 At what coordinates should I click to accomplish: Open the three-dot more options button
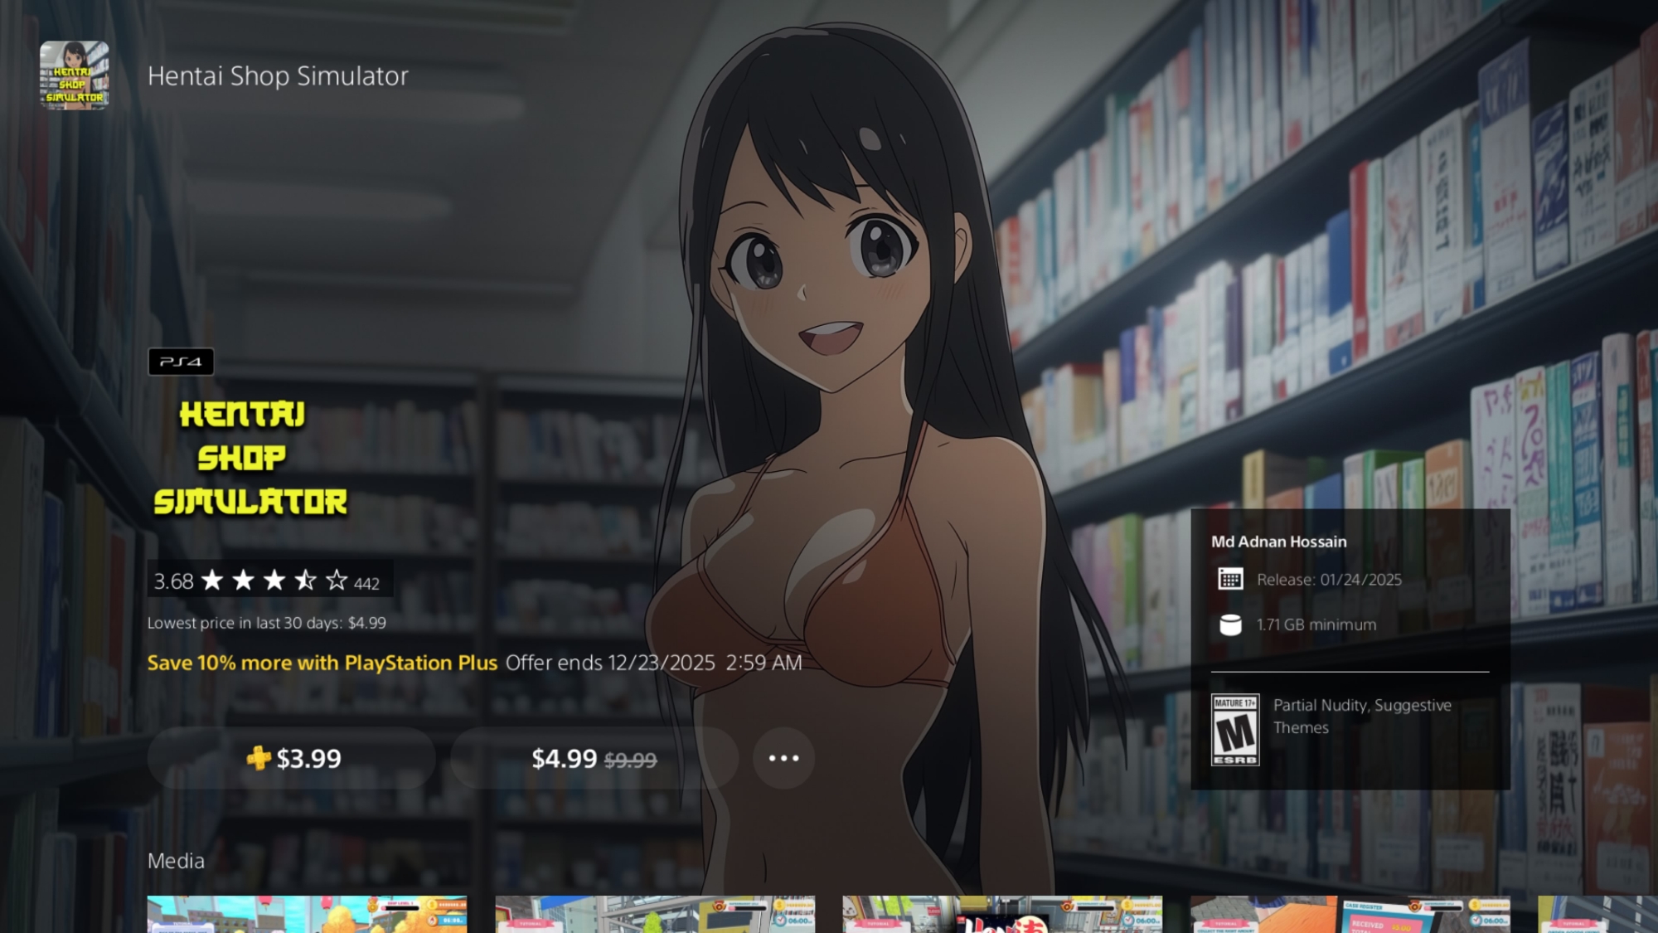pyautogui.click(x=783, y=758)
